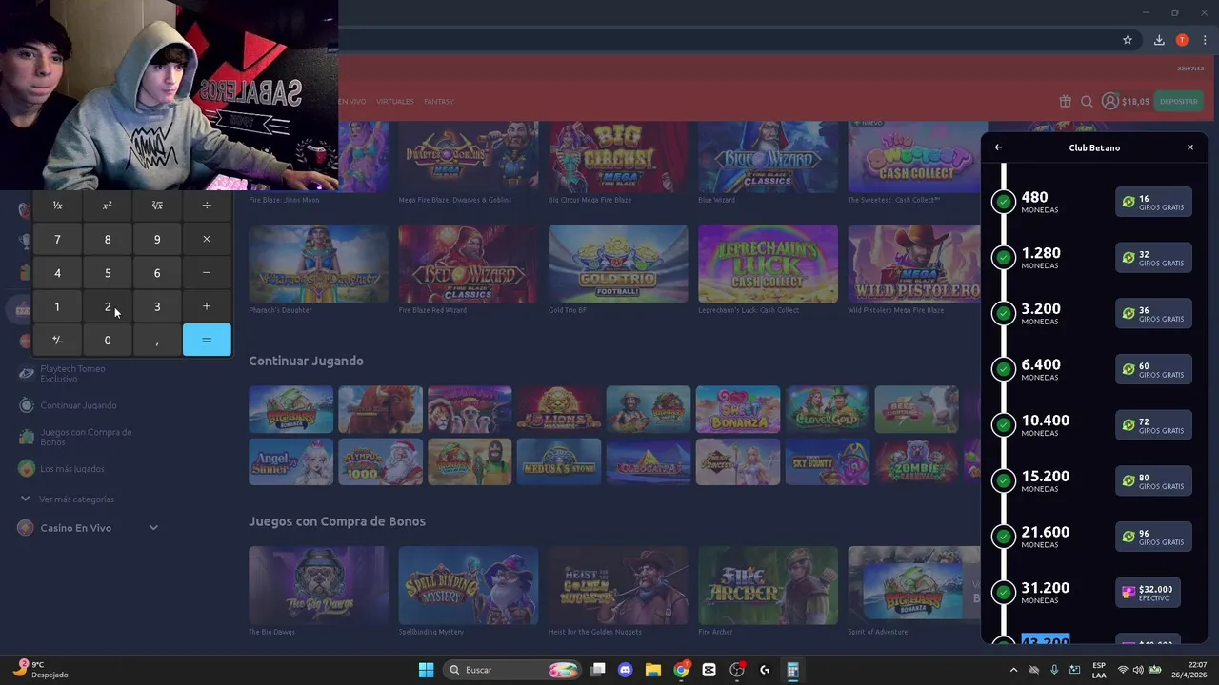Click calculator digit 7
Viewport: 1219px width, 685px height.
tap(57, 239)
